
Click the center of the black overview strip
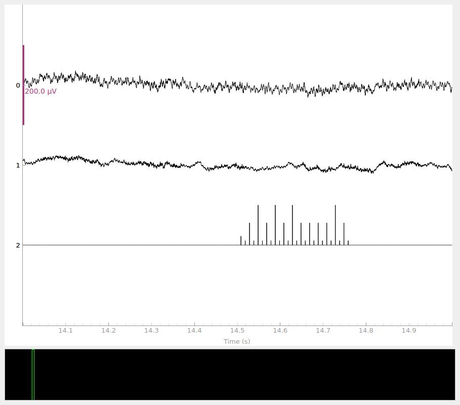pos(230,375)
